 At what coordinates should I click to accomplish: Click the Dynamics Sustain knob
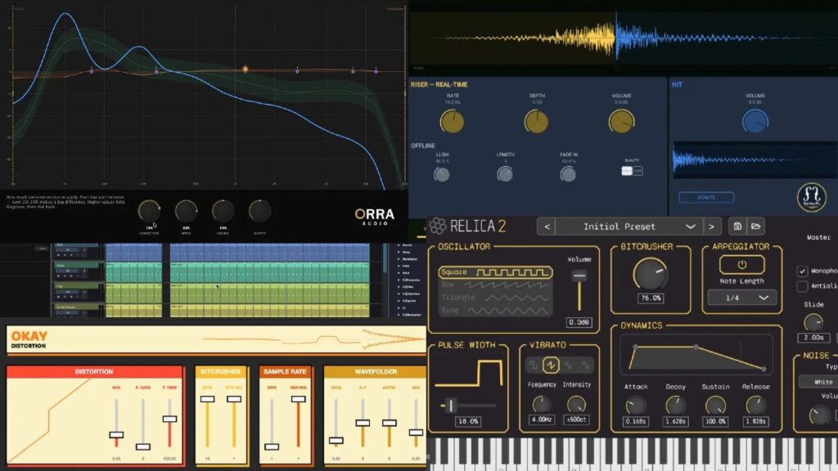[715, 406]
